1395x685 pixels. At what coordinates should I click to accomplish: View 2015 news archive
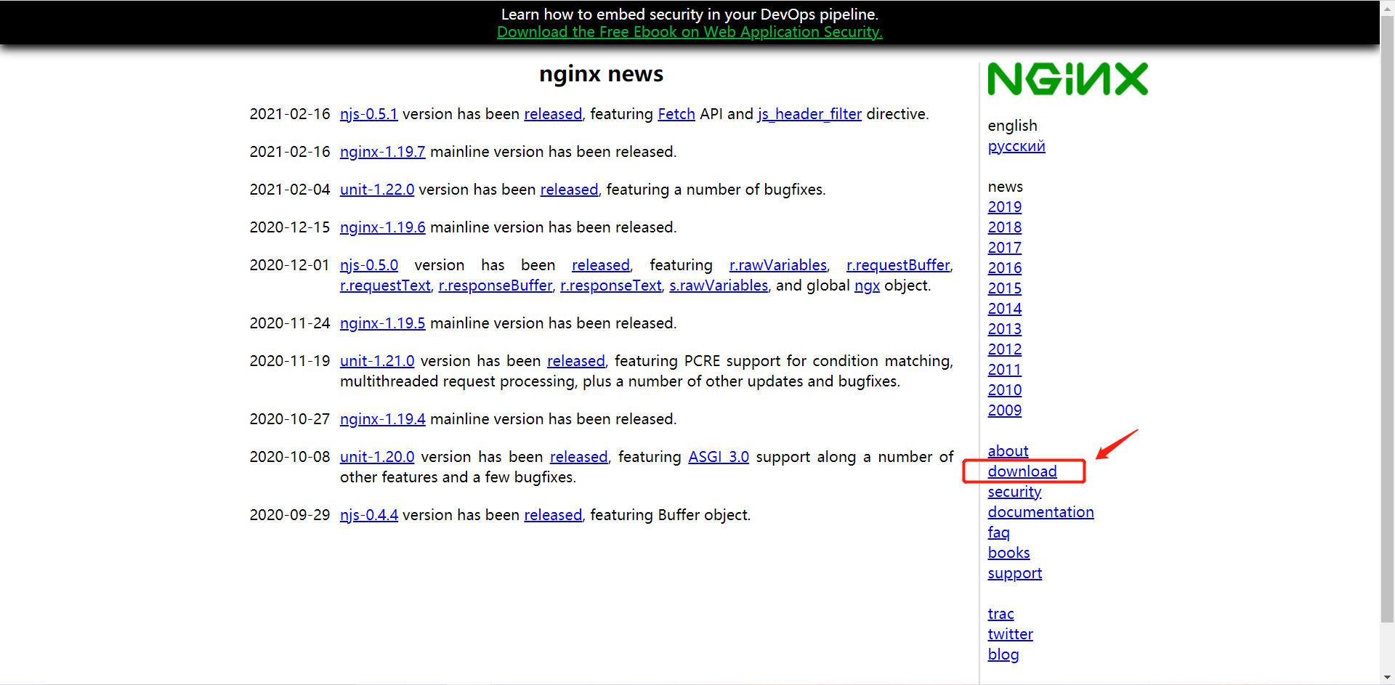tap(1005, 288)
